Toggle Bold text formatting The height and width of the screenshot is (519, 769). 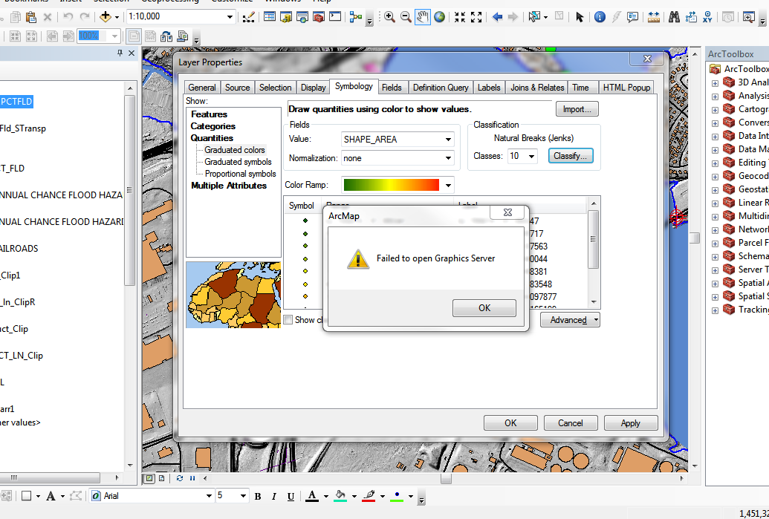click(258, 497)
